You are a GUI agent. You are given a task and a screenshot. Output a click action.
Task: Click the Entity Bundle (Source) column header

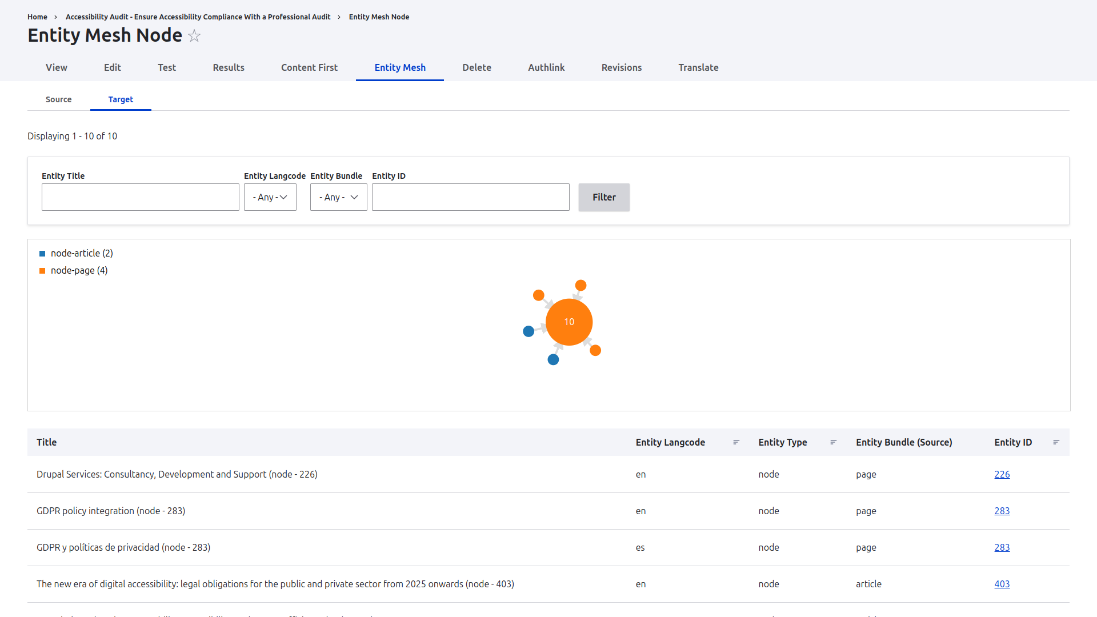904,442
